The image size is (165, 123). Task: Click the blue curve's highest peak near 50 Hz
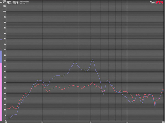point(93,60)
